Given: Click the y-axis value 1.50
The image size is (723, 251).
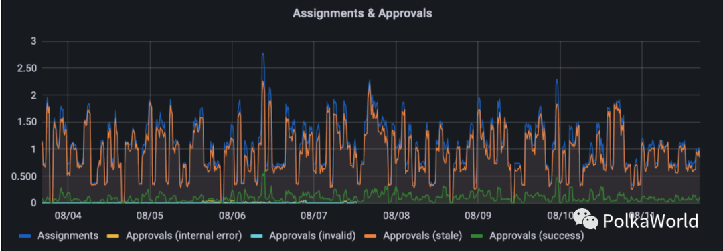Looking at the screenshot, I should (x=26, y=122).
